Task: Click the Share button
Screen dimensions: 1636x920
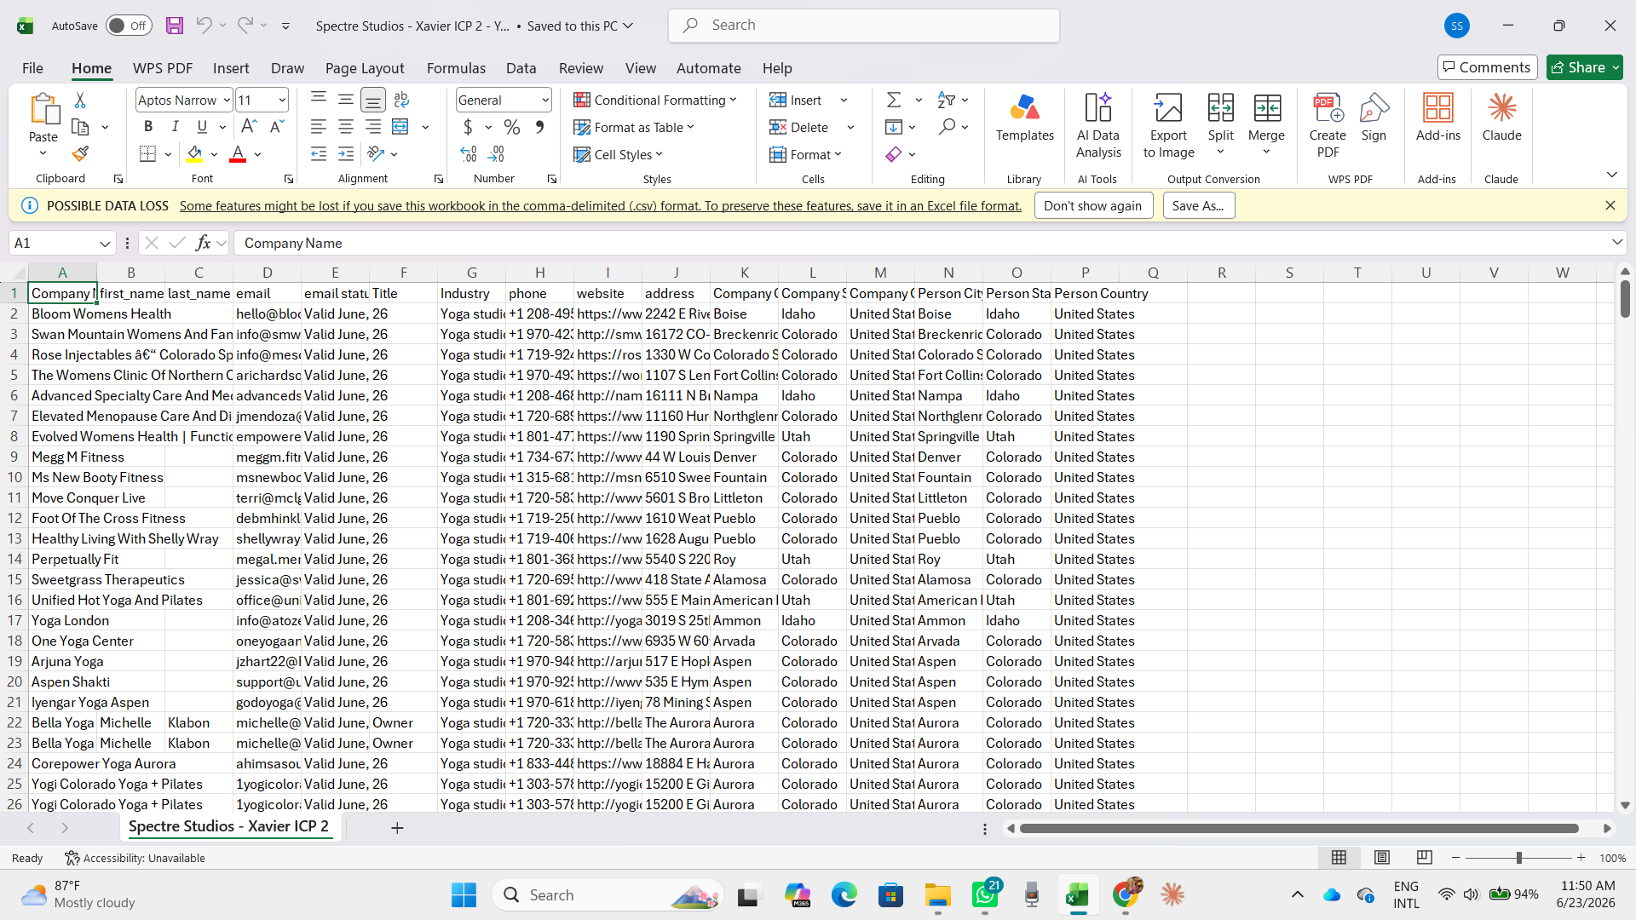Action: tap(1584, 67)
